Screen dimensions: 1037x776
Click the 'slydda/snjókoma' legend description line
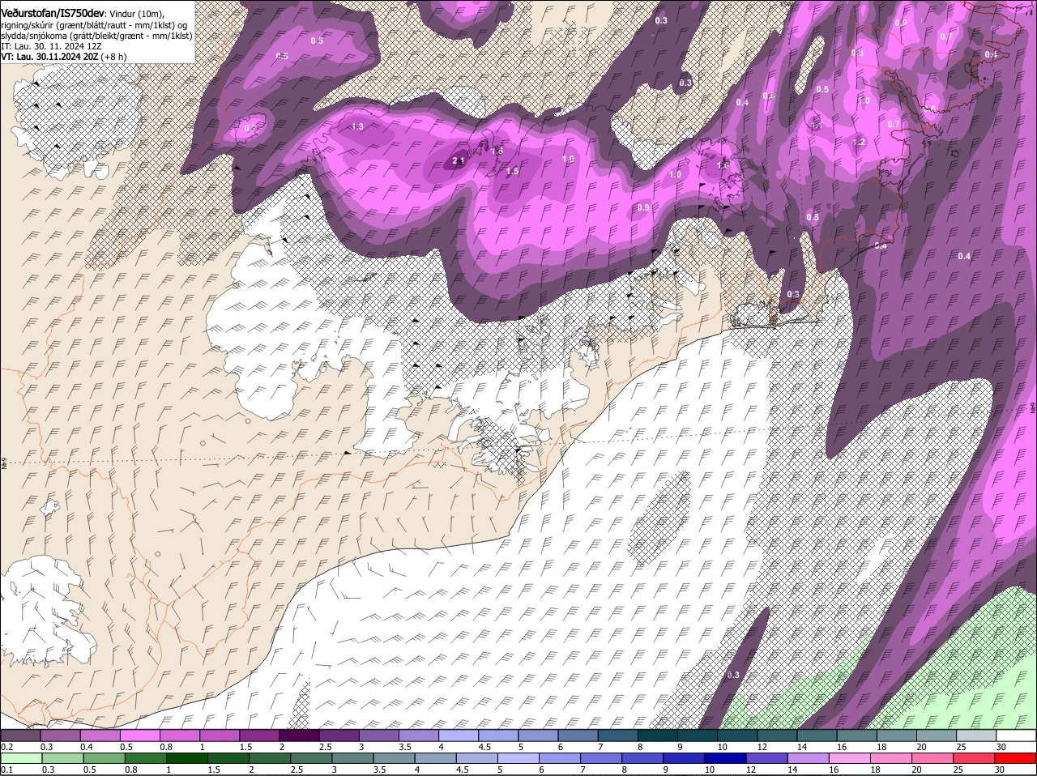(96, 36)
